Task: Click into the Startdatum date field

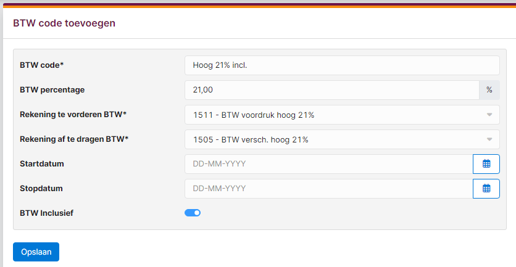Action: coord(329,164)
